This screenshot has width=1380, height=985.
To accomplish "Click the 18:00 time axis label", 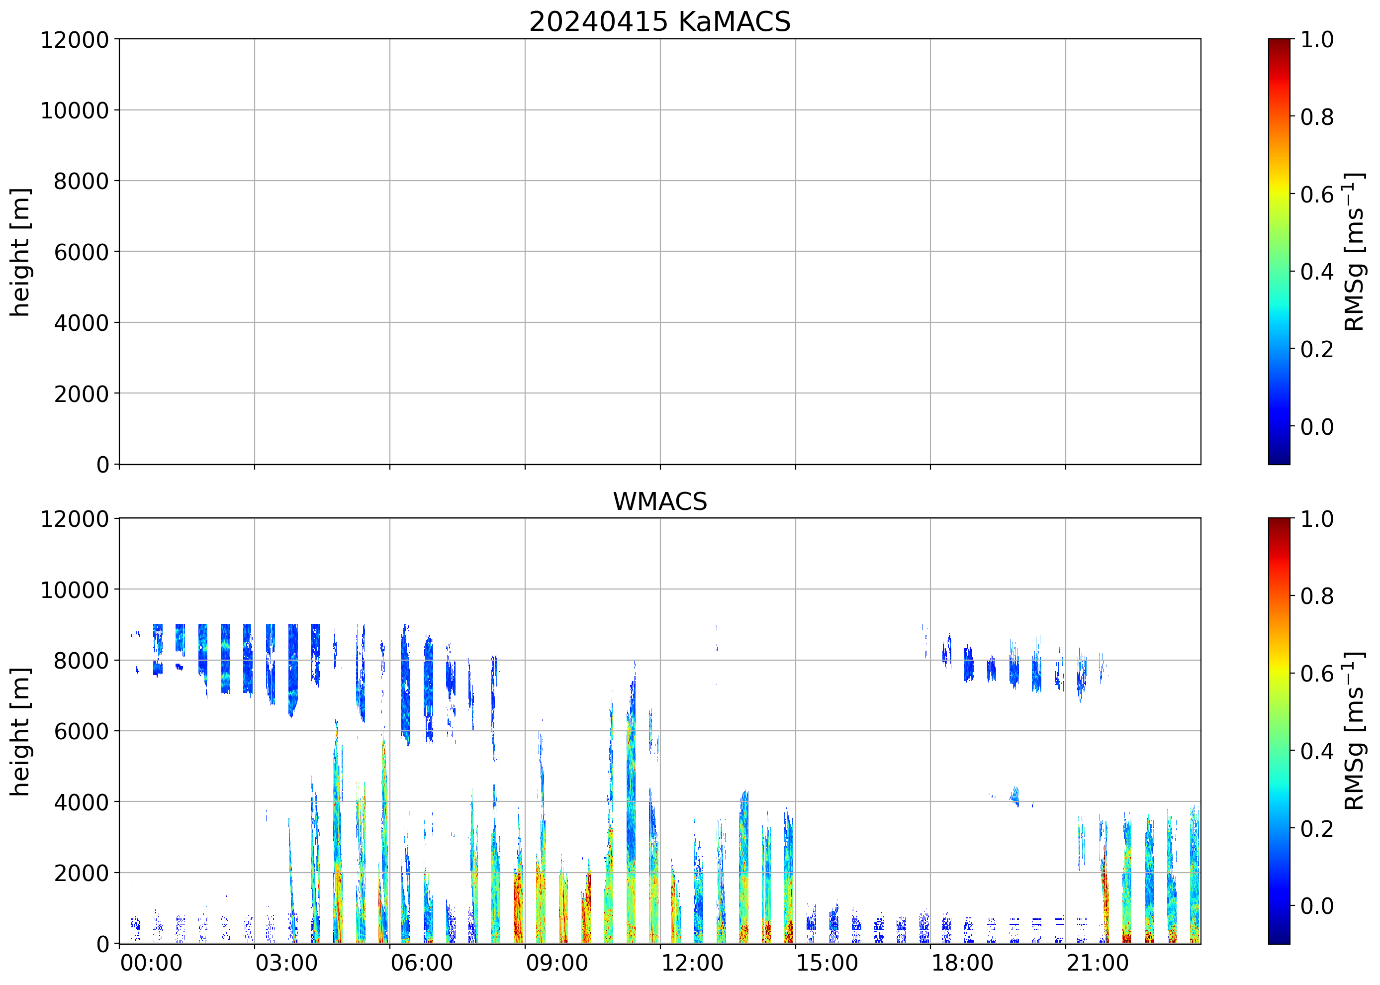I will (x=962, y=963).
